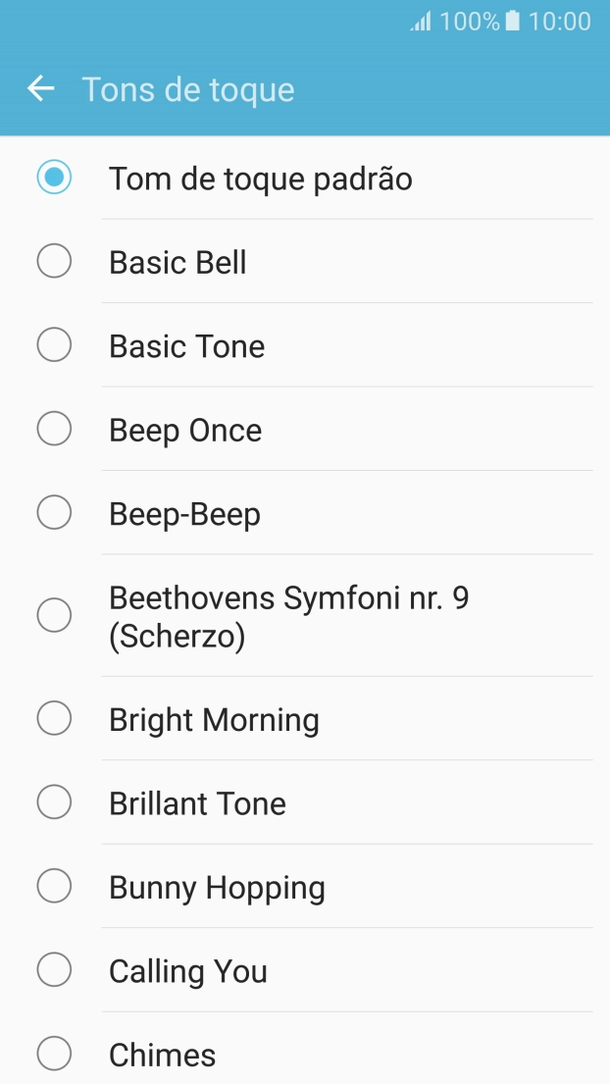Viewport: 610px width, 1084px height.
Task: Tap the Calling You ringtone label
Action: click(x=187, y=971)
